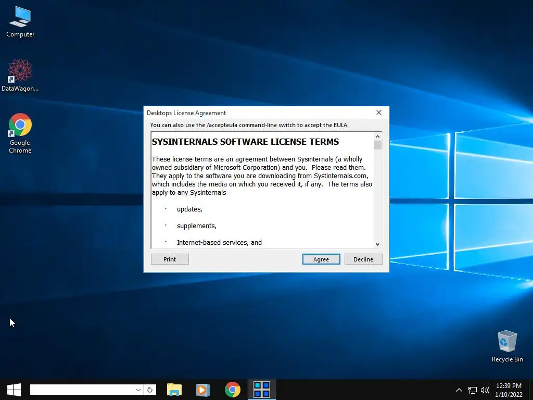Select the Google Chrome desktop shortcut
533x400 pixels.
(x=20, y=133)
